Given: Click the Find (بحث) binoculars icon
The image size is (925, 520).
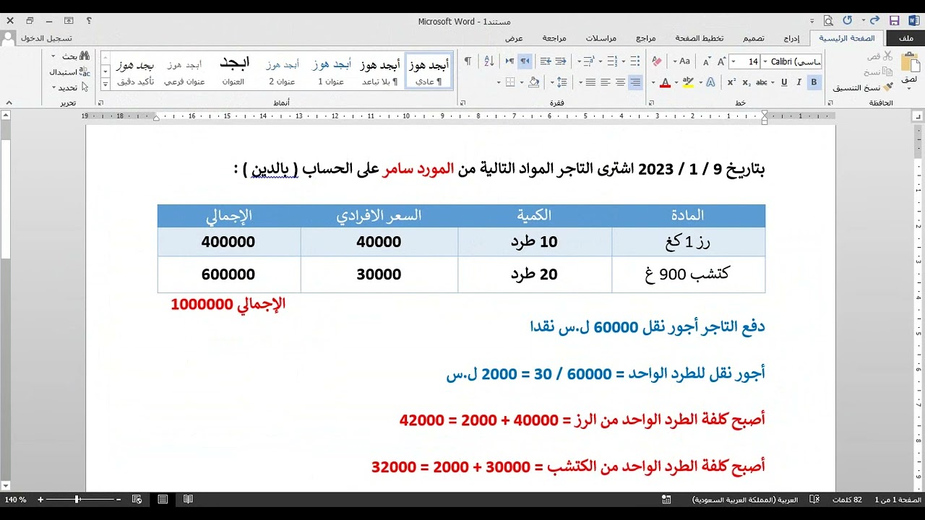Looking at the screenshot, I should (84, 56).
